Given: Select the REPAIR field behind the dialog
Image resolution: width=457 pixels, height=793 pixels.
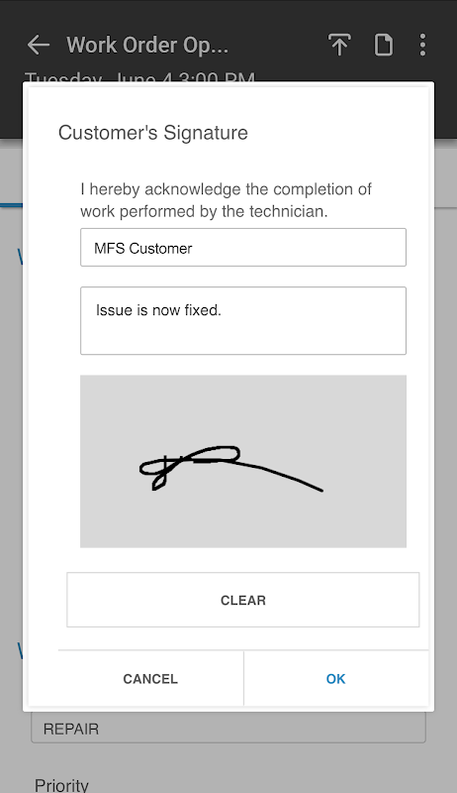Looking at the screenshot, I should click(228, 728).
